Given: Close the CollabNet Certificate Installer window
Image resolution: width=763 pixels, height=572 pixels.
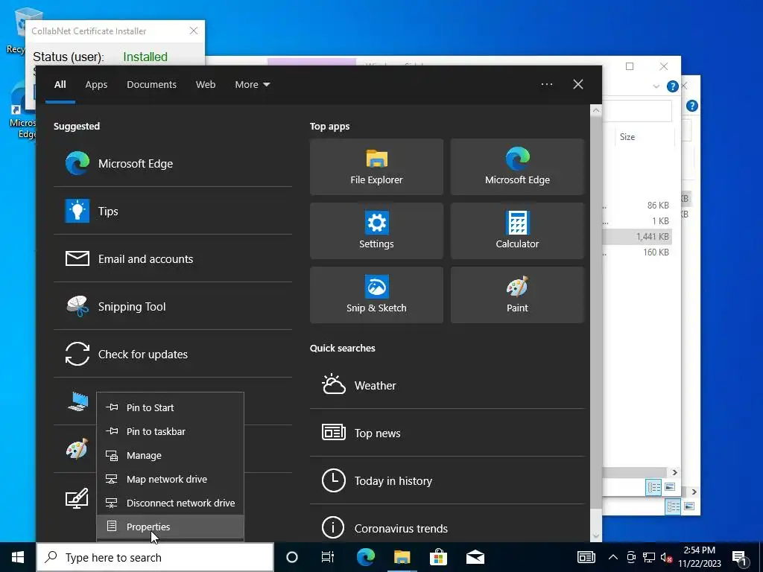Looking at the screenshot, I should point(194,31).
